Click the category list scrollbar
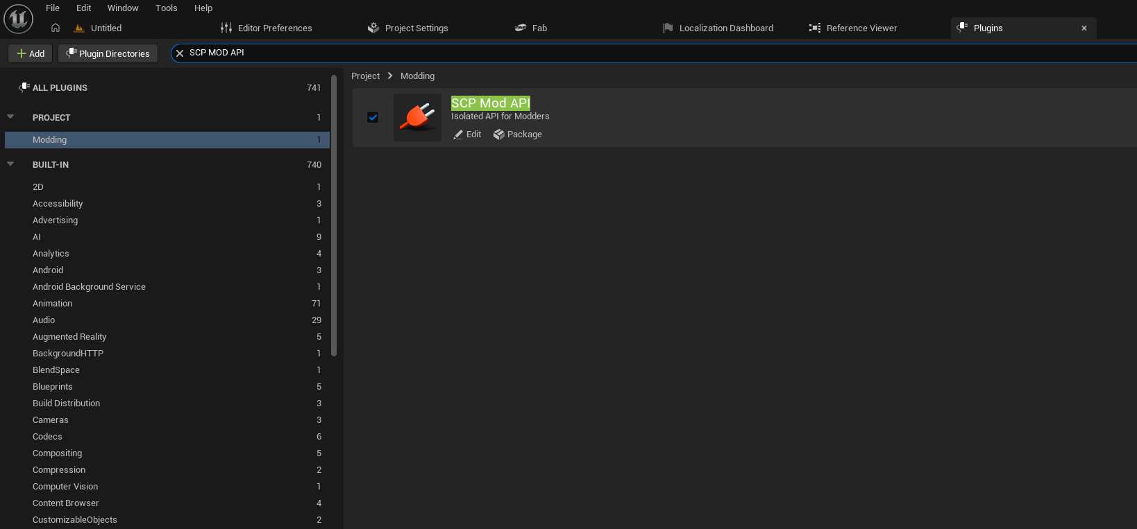Viewport: 1137px width, 529px height. (334, 215)
